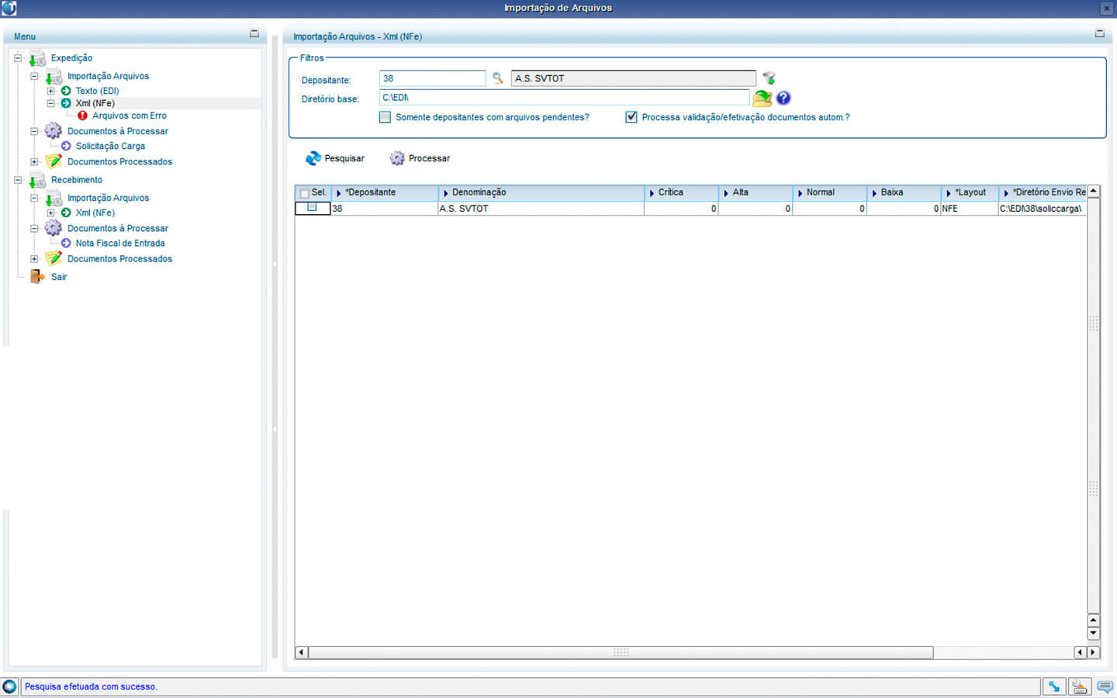This screenshot has width=1117, height=698.
Task: Click the magnifier lookup icon beside Depositante
Action: [x=497, y=78]
